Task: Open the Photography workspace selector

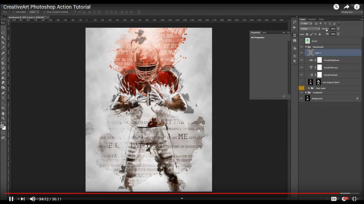Action: click(351, 12)
